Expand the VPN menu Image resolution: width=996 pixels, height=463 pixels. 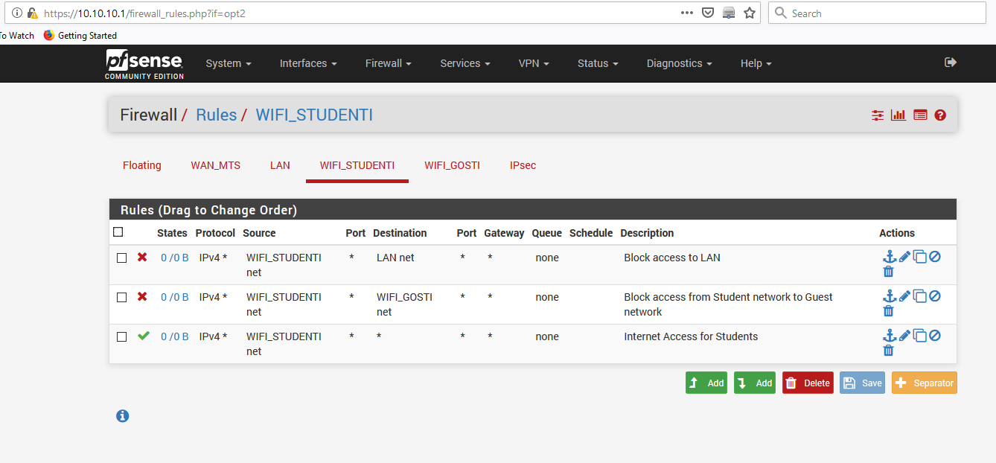(534, 63)
